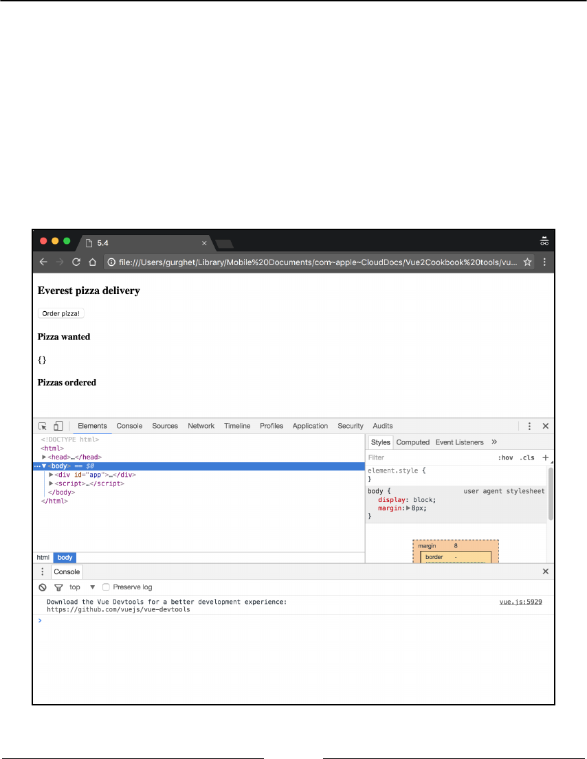Image resolution: width=587 pixels, height=759 pixels.
Task: Click the display: block property
Action: pos(407,500)
